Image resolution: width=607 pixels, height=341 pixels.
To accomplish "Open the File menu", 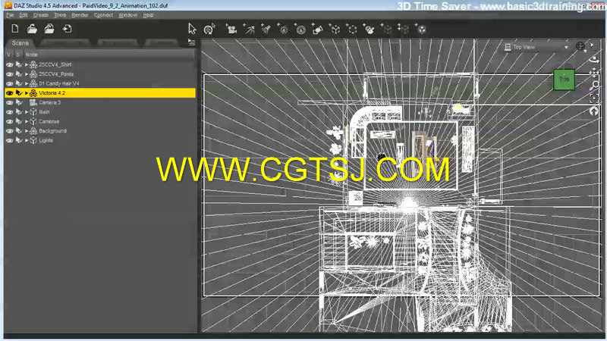I will pyautogui.click(x=10, y=15).
